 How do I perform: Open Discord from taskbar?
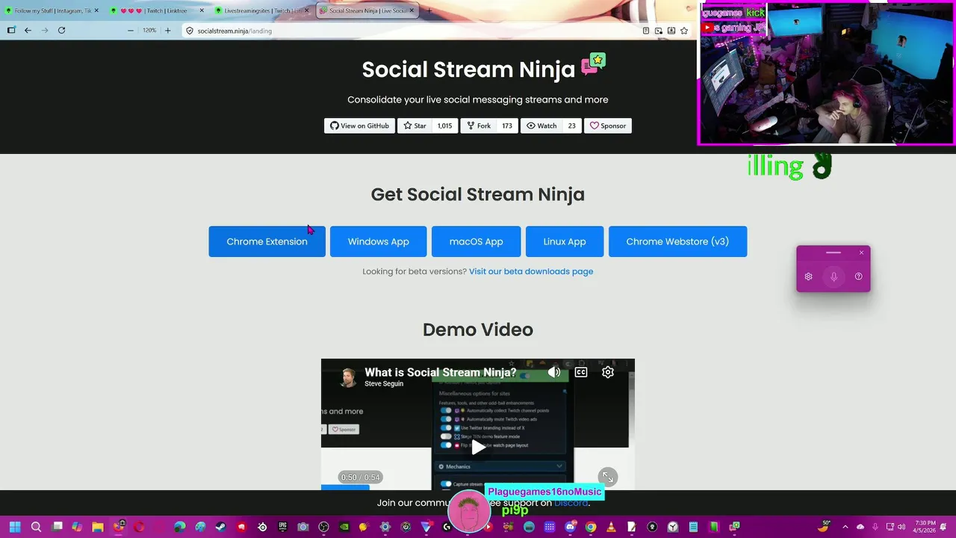pos(570,527)
